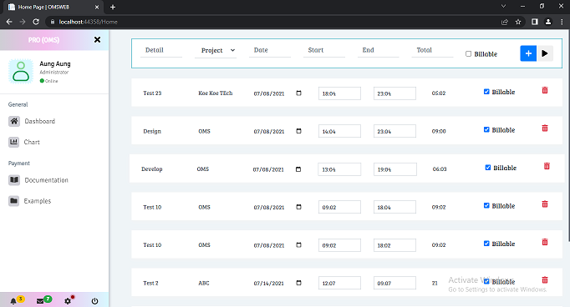The image size is (570, 307).
Task: Select the Home Page OMSWEB tab
Action: click(x=53, y=7)
